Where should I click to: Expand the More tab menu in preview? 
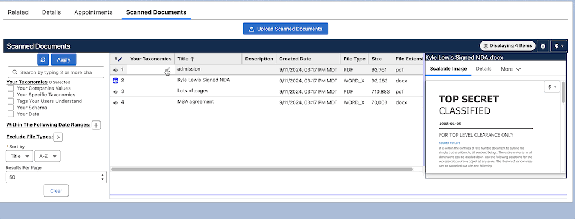click(511, 69)
